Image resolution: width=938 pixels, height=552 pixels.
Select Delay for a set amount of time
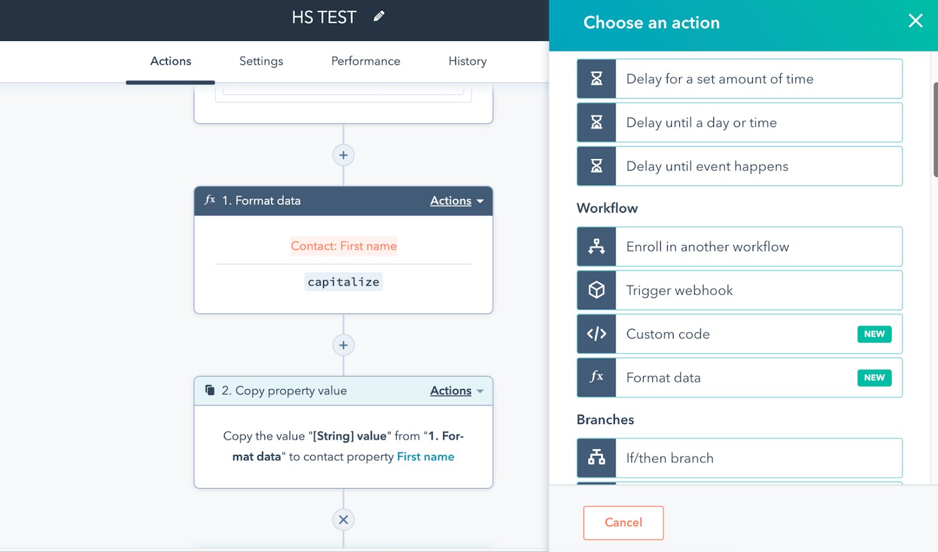pyautogui.click(x=740, y=79)
